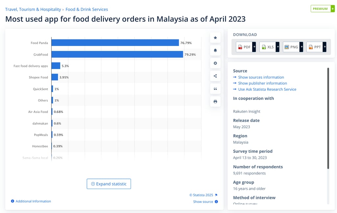The height and width of the screenshot is (213, 337).
Task: Use Ask Statista Research Service
Action: click(x=267, y=89)
